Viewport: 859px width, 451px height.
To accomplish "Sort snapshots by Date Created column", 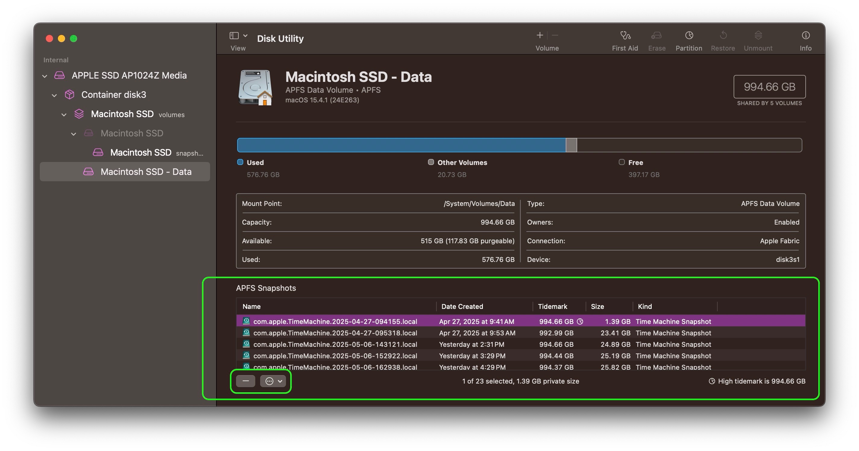I will [462, 306].
